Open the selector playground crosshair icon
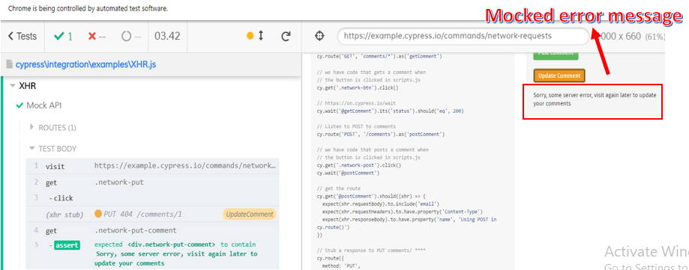The width and height of the screenshot is (689, 270). [x=319, y=37]
